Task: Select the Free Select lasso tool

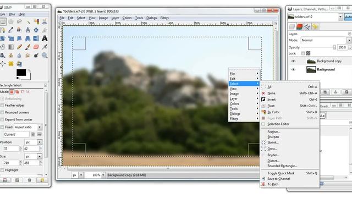Action: pos(19,21)
